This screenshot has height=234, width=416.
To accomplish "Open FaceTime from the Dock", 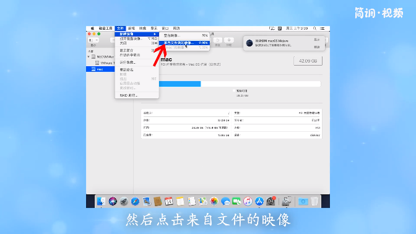I will pos(236,201).
